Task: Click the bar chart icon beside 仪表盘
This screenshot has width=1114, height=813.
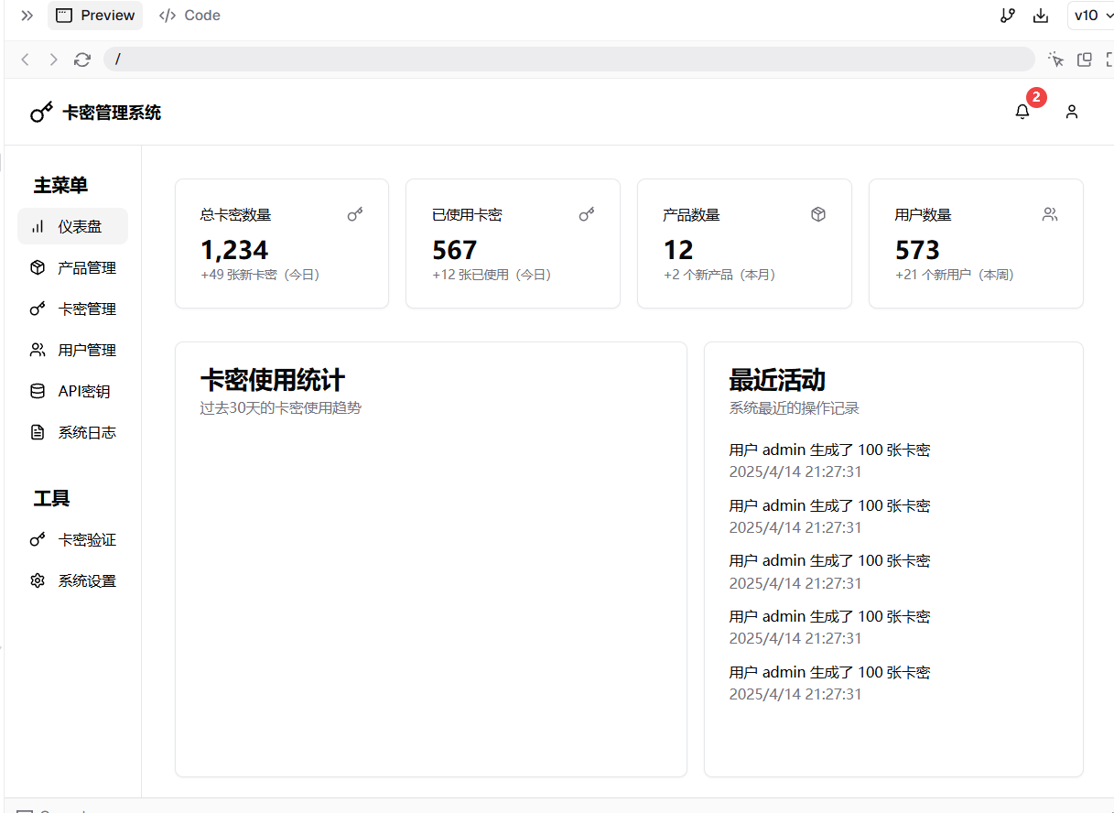Action: point(38,226)
